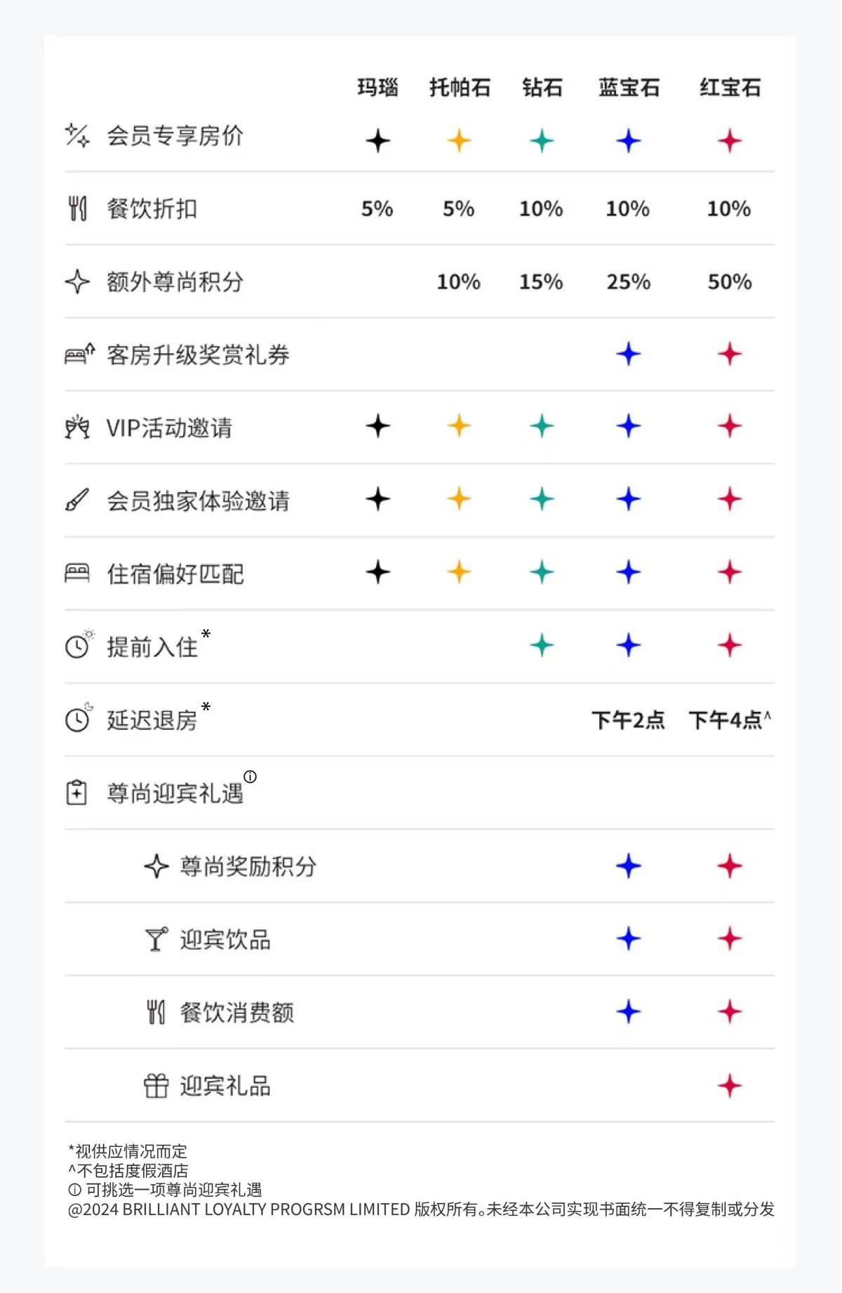Image resolution: width=842 pixels, height=1293 pixels.
Task: Click the paintbrush icon beside 会员独家体验邀请
Action: click(77, 500)
